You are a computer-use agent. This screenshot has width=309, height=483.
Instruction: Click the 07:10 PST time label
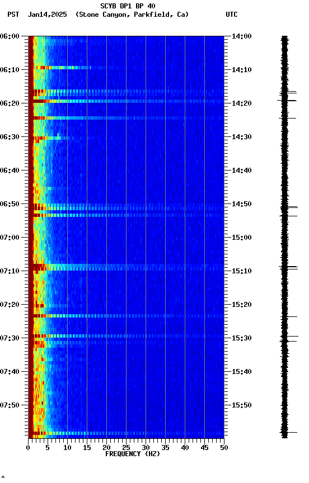pos(10,271)
